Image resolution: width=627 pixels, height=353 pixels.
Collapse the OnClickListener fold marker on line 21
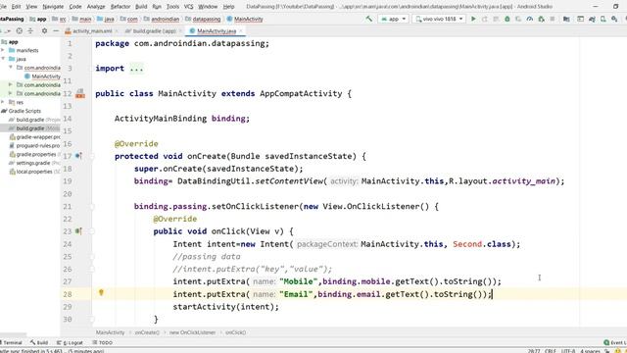point(91,207)
